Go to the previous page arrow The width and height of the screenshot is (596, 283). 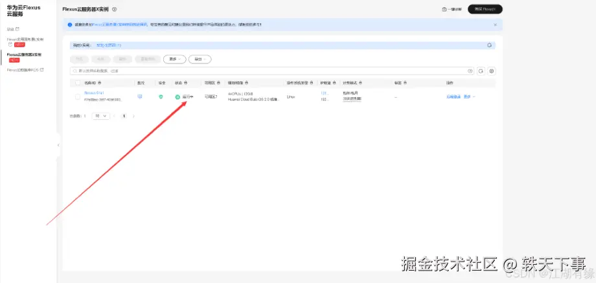(x=115, y=116)
